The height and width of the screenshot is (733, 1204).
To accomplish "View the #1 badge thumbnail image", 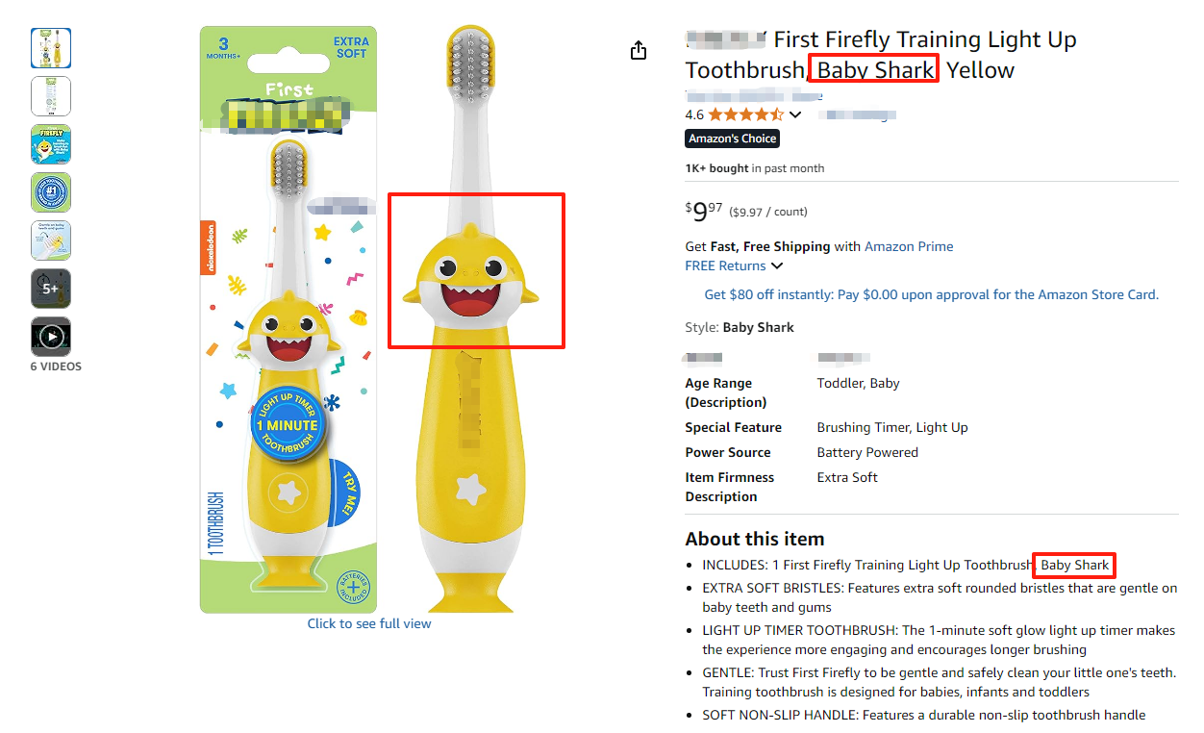I will [51, 192].
